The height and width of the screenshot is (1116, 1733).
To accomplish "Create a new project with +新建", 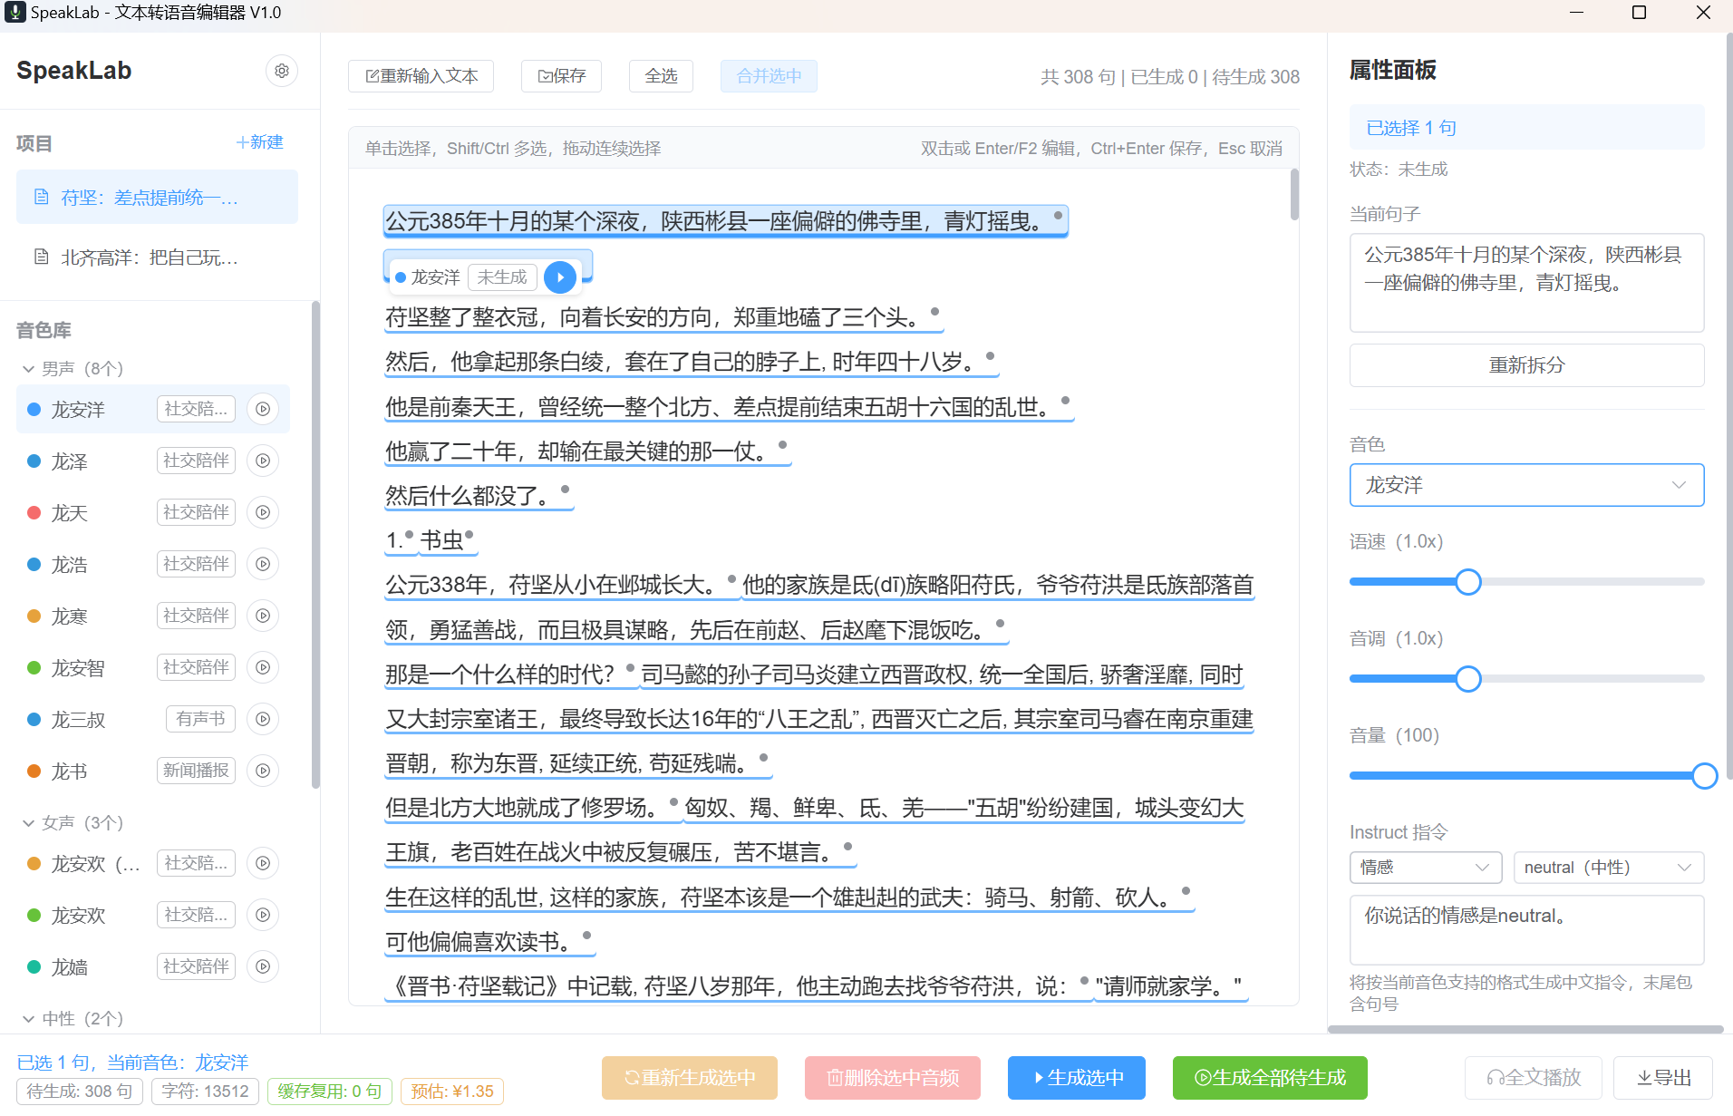I will coord(260,142).
